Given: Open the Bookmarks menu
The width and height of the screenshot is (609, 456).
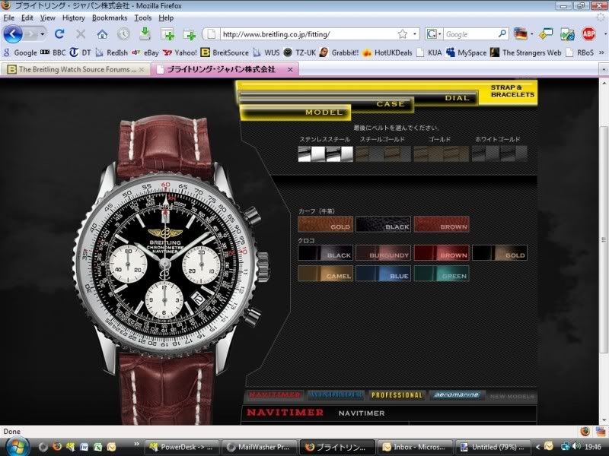Looking at the screenshot, I should 110,17.
